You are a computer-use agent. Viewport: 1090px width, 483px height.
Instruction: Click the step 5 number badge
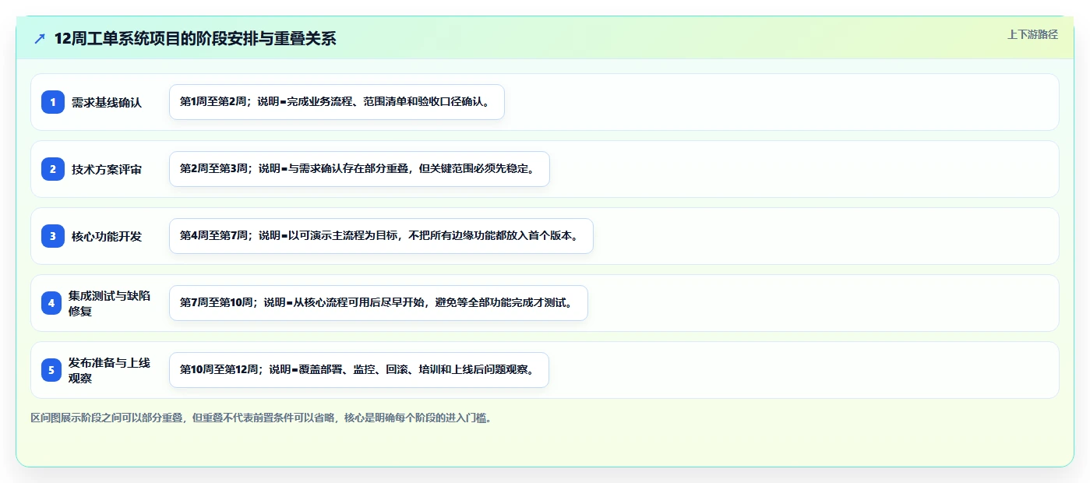coord(51,370)
